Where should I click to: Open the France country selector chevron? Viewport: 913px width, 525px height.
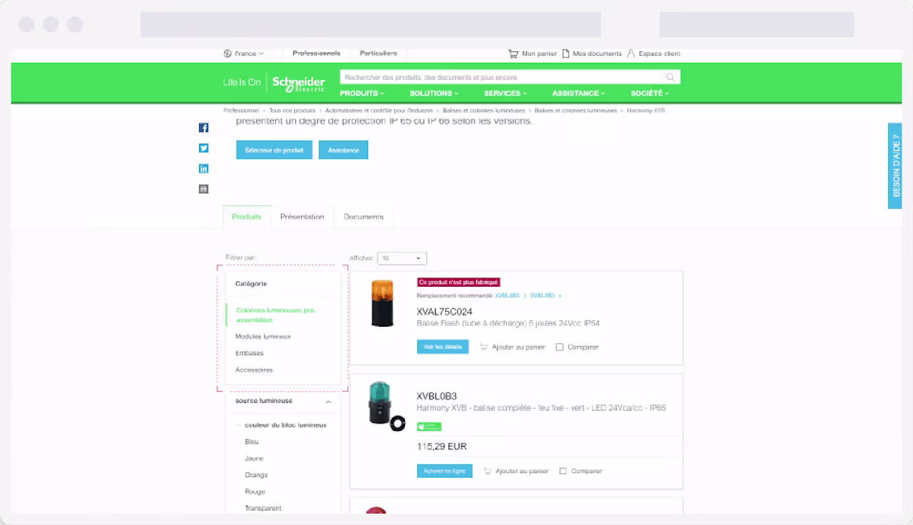point(261,53)
